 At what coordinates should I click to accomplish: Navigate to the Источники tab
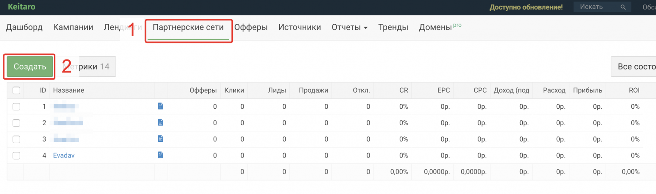click(x=300, y=27)
